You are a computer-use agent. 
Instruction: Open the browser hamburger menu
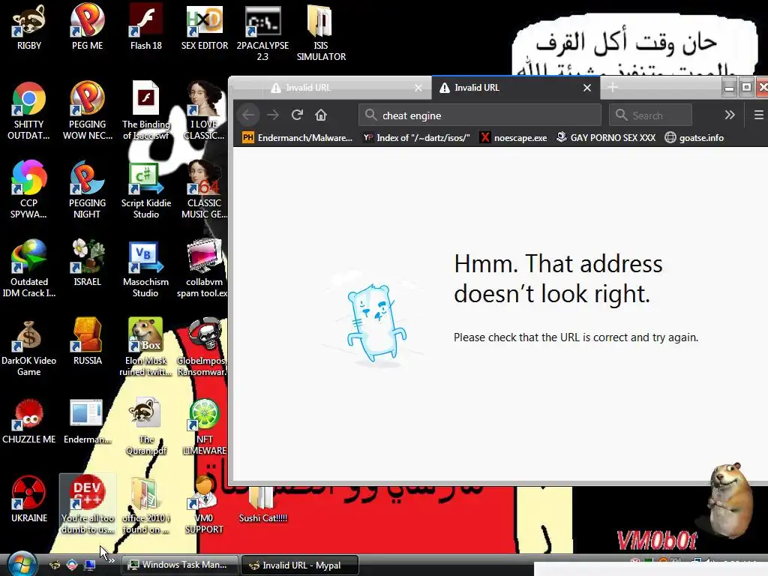[x=759, y=115]
